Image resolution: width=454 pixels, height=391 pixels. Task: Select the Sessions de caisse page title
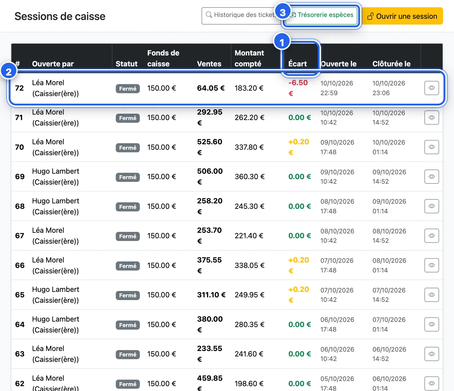coord(60,16)
